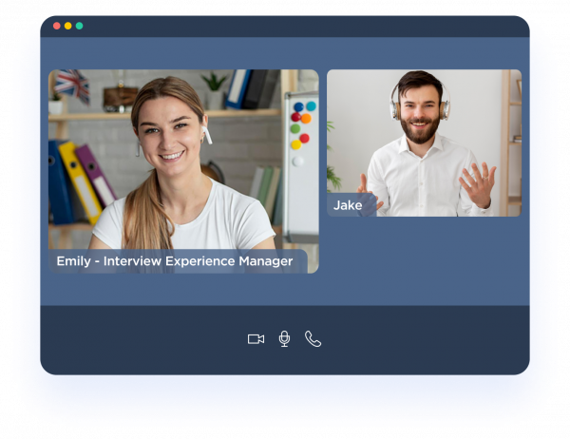
Task: End call with the phone icon
Action: pyautogui.click(x=313, y=339)
